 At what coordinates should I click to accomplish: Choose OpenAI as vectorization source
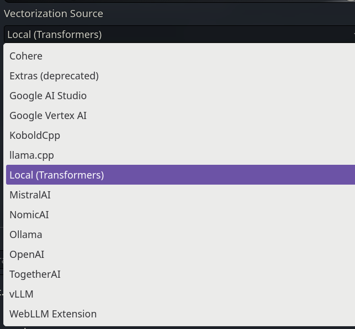pyautogui.click(x=27, y=255)
